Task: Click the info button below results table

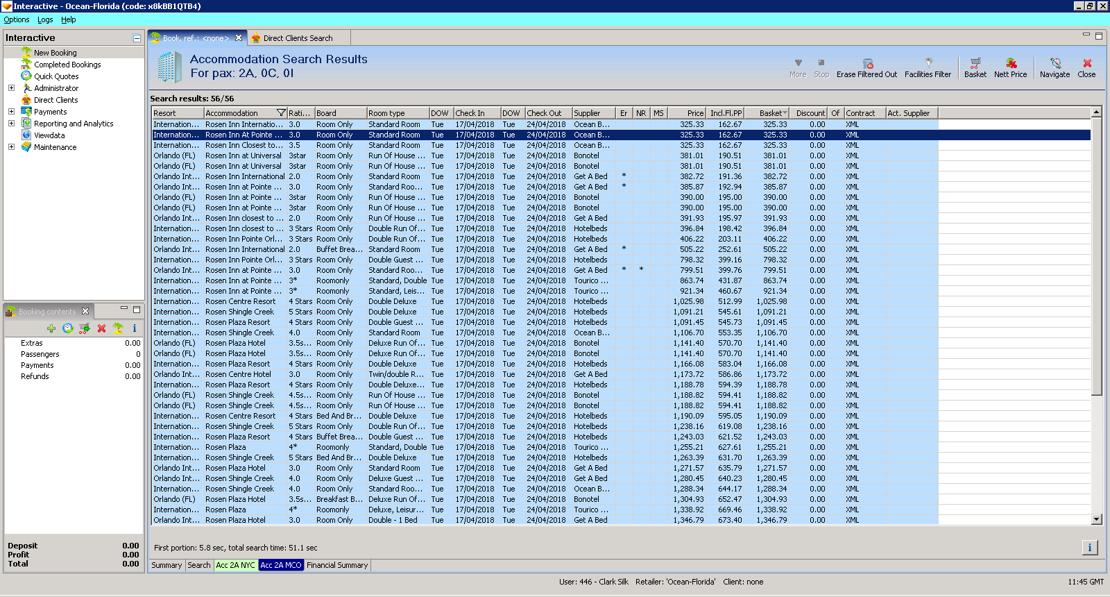Action: click(x=1089, y=548)
